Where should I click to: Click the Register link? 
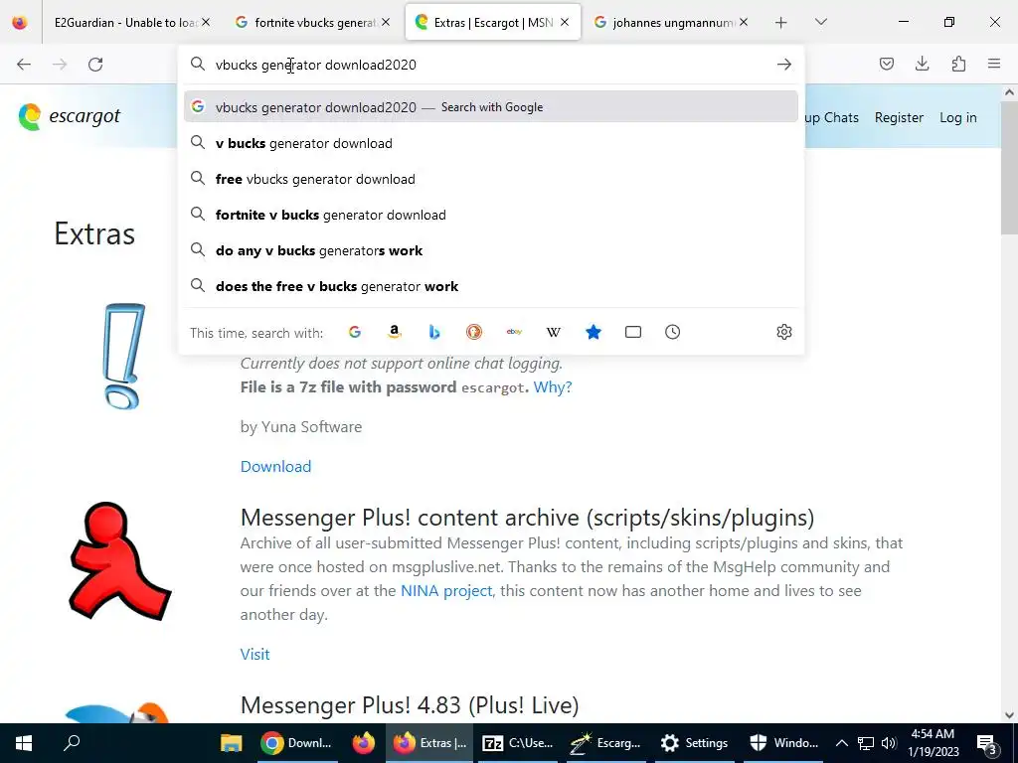[899, 117]
